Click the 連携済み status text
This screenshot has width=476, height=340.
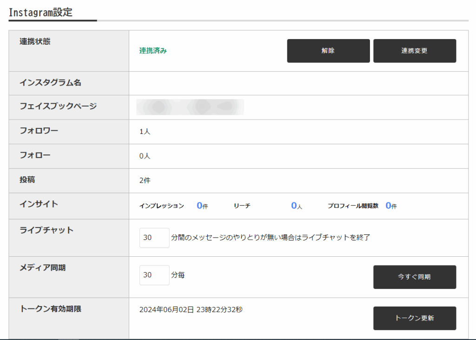[153, 51]
